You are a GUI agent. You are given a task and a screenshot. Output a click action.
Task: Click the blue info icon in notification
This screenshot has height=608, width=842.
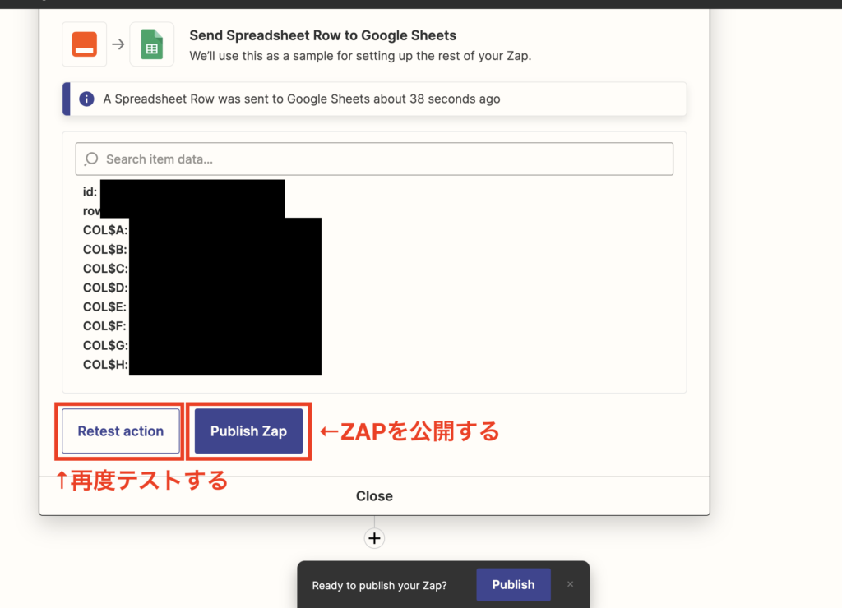tap(86, 99)
